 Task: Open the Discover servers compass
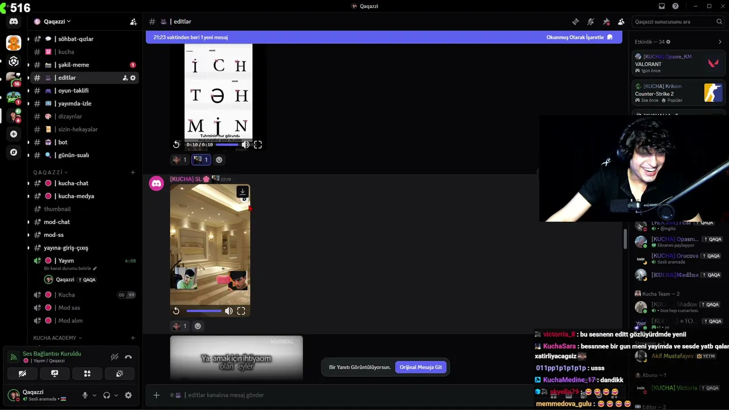click(14, 152)
